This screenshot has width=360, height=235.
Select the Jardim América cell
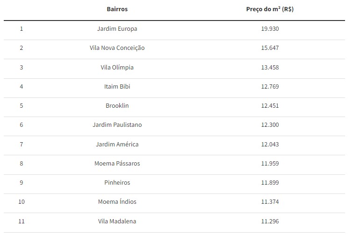(117, 144)
